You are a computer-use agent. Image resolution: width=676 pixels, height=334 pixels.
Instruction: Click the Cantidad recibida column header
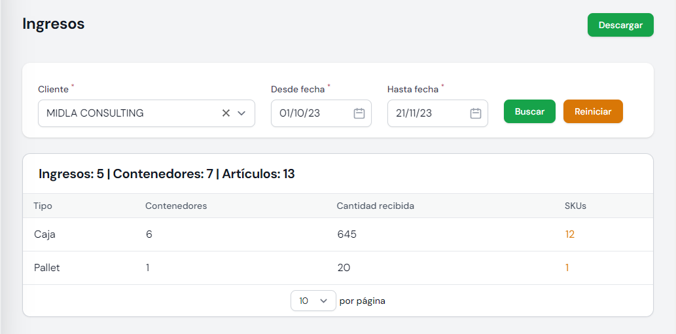(375, 206)
